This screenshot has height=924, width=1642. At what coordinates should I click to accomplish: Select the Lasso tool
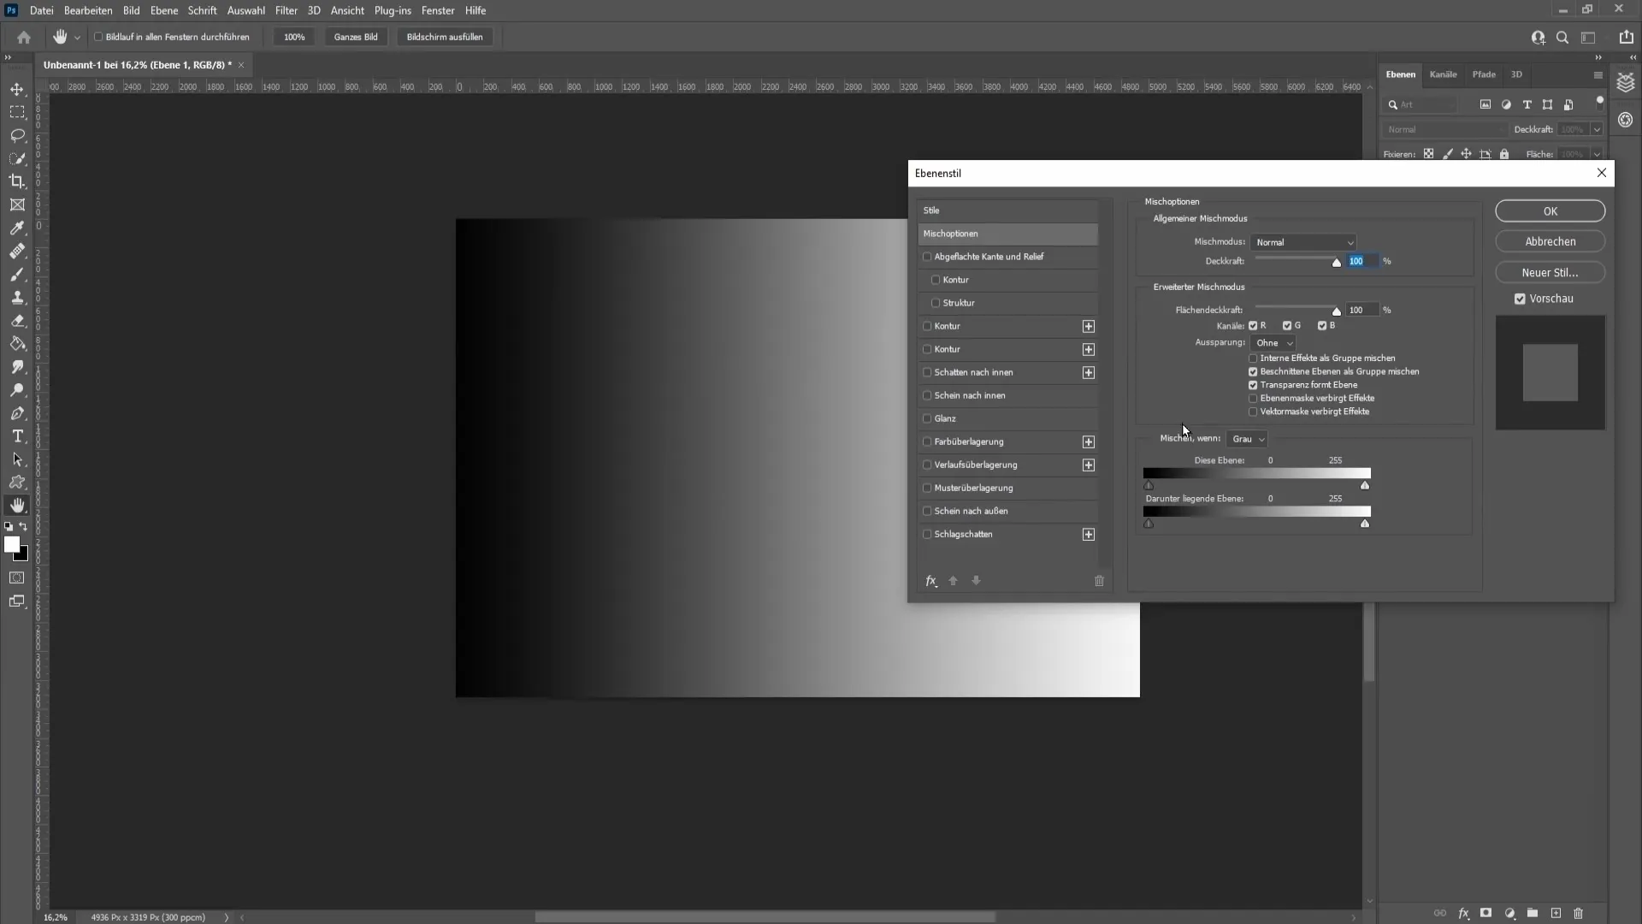(17, 135)
